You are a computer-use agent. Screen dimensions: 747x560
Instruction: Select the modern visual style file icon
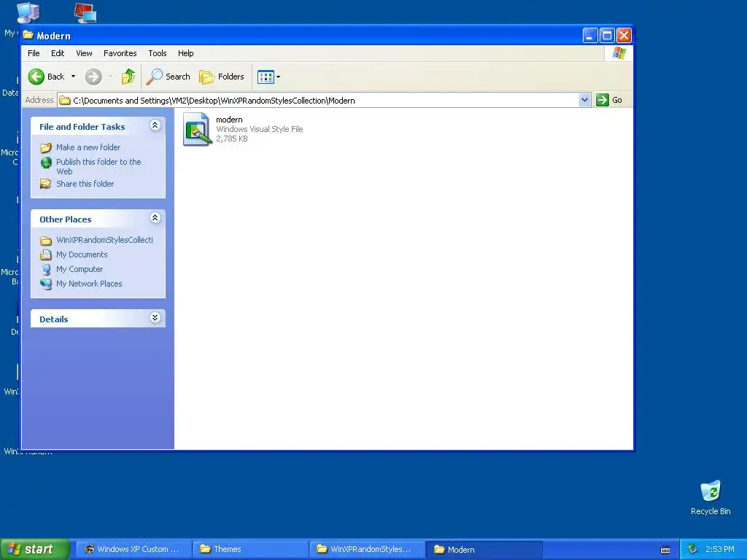[x=197, y=129]
